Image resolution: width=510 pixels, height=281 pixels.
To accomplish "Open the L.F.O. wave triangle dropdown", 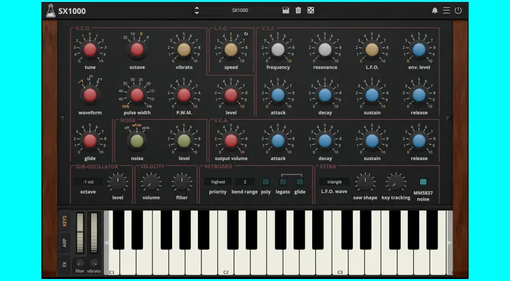I will (x=334, y=182).
